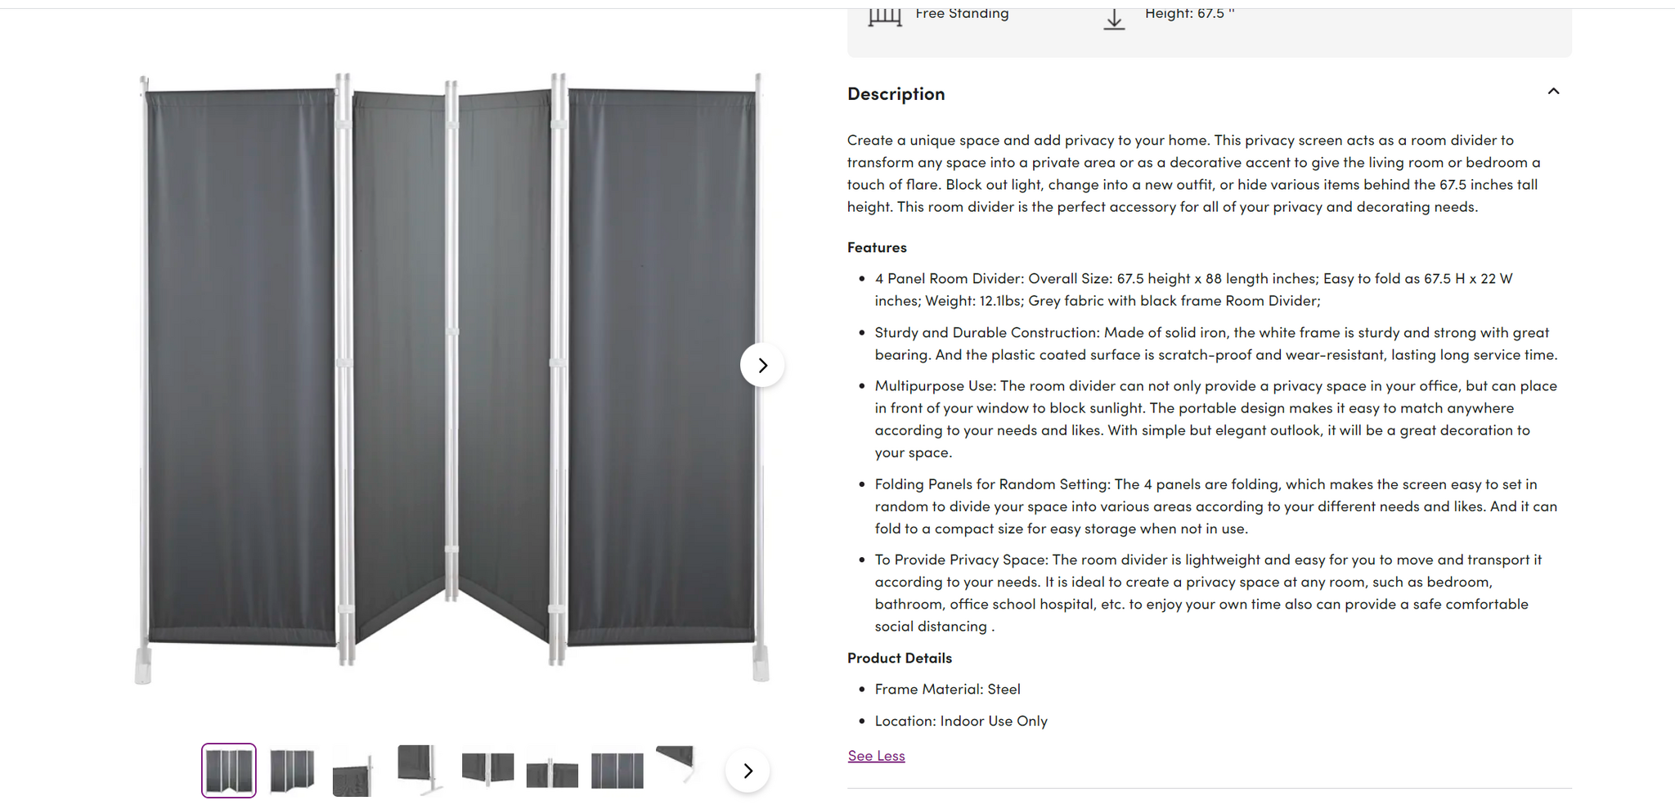Click the Height download-arrow icon
This screenshot has height=805, width=1675.
tap(1114, 20)
